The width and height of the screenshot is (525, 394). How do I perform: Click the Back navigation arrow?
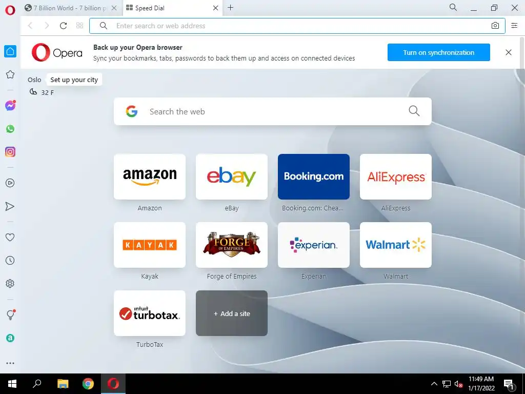click(x=30, y=26)
